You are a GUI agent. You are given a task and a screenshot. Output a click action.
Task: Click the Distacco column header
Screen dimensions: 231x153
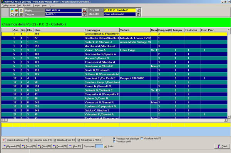point(193,30)
